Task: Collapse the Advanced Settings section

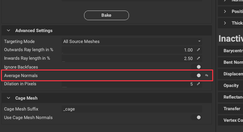Action: pos(9,31)
